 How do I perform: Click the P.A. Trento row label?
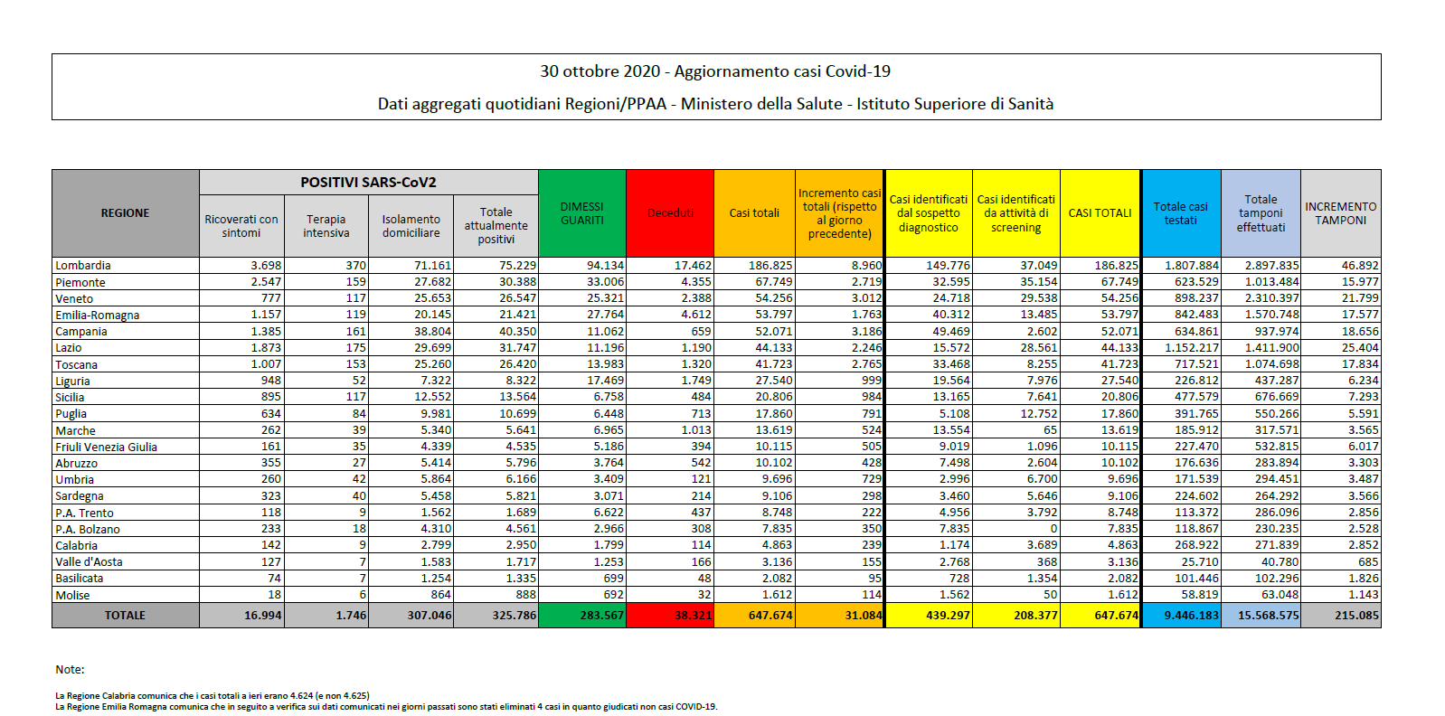84,513
